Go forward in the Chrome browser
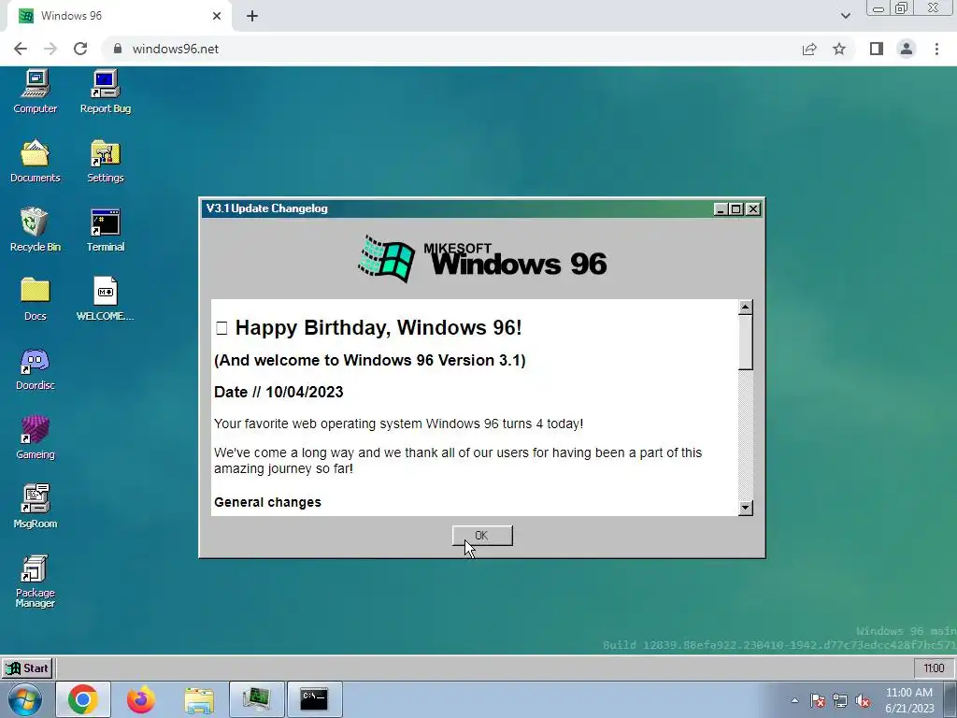 point(50,49)
